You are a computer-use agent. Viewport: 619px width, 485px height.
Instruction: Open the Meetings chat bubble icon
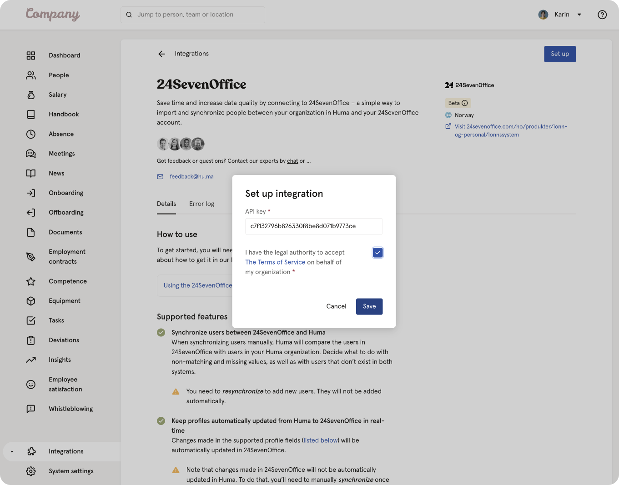(x=31, y=154)
